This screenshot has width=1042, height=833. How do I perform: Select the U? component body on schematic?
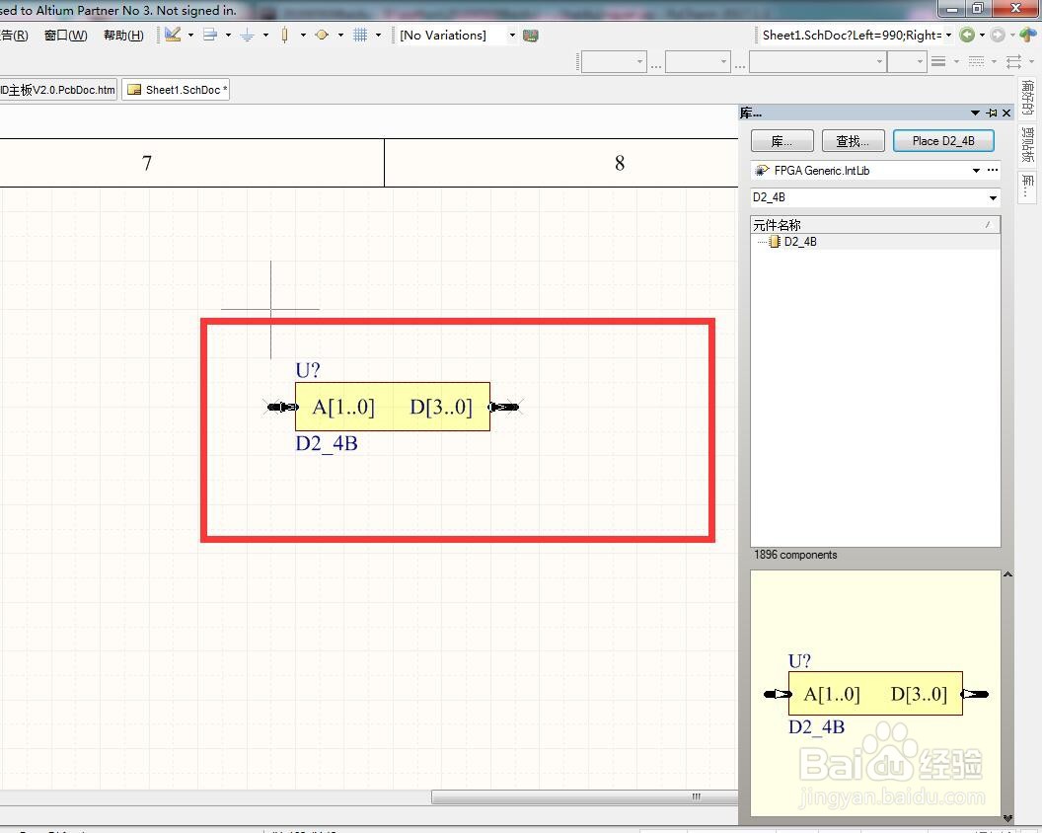[x=393, y=407]
